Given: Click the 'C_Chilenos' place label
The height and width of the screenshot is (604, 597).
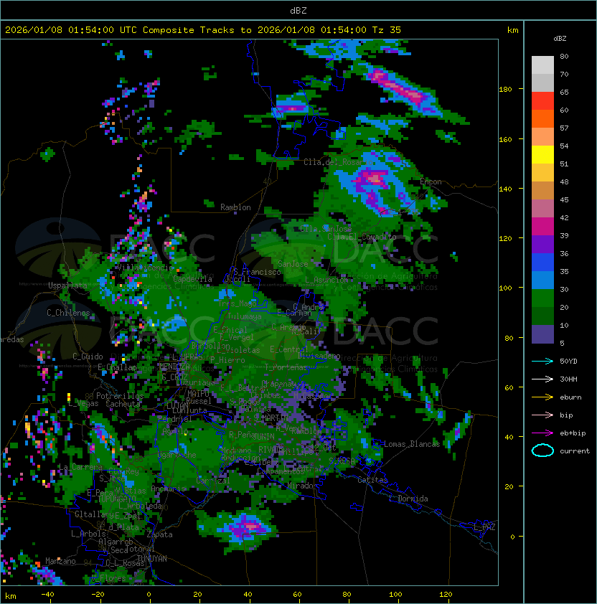Looking at the screenshot, I should coord(68,313).
